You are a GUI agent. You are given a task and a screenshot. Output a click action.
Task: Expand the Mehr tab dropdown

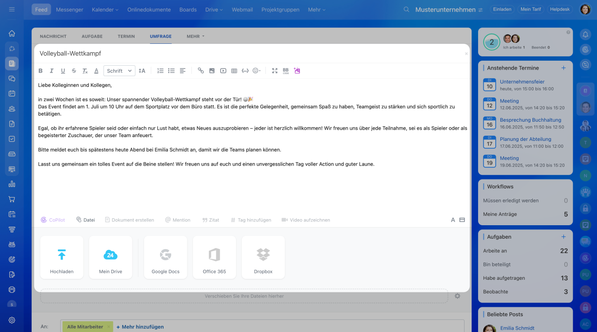click(x=195, y=36)
